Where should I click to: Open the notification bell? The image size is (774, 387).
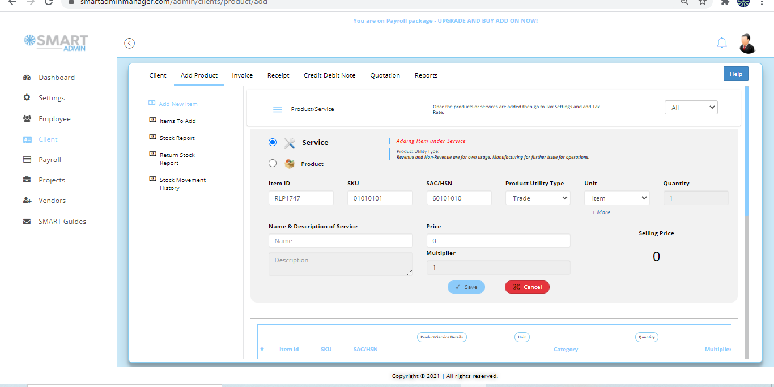(721, 42)
